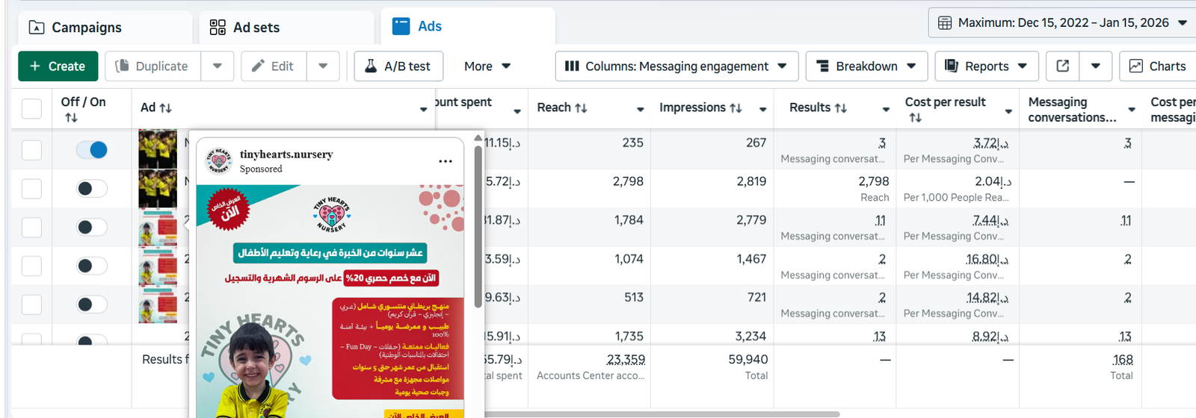
Task: Tick checkbox of the row with 513 reach
Action: tap(31, 305)
